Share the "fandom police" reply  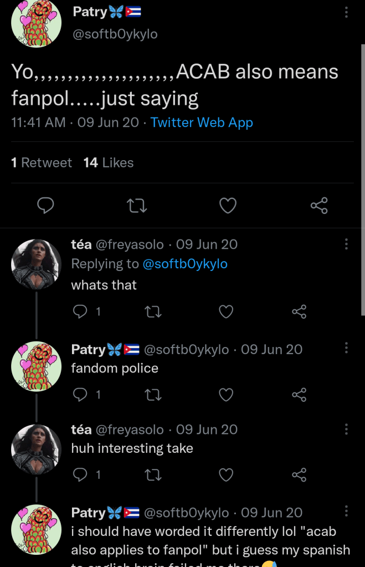[299, 395]
